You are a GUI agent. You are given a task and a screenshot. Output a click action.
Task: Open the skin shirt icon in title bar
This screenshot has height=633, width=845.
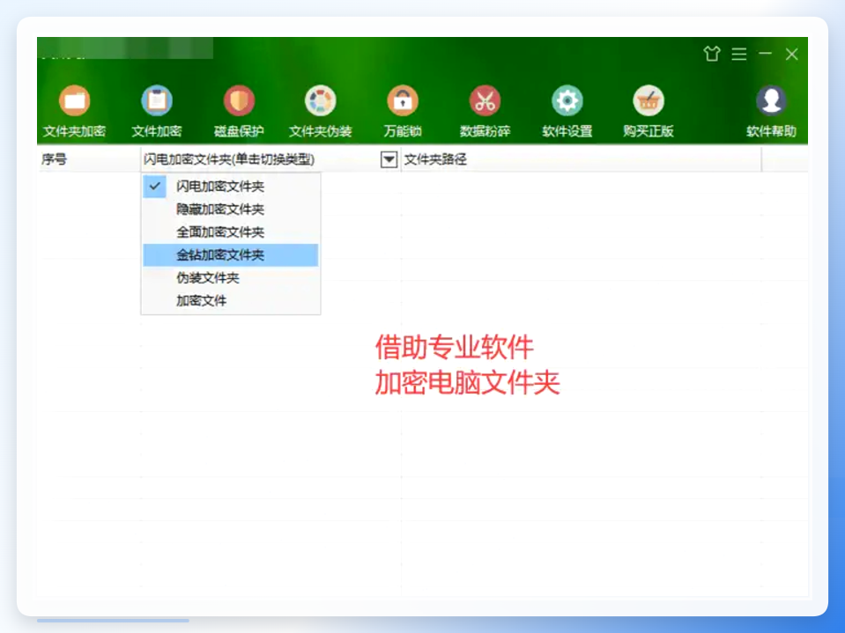pyautogui.click(x=712, y=54)
